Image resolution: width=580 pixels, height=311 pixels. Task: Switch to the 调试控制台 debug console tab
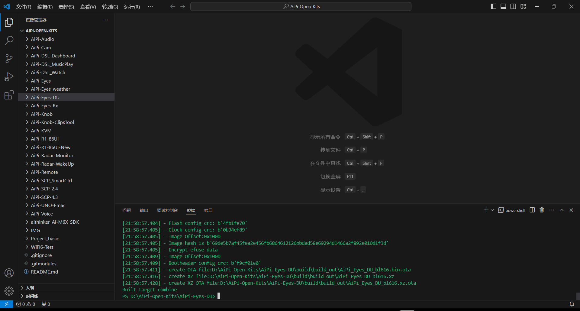coord(167,210)
